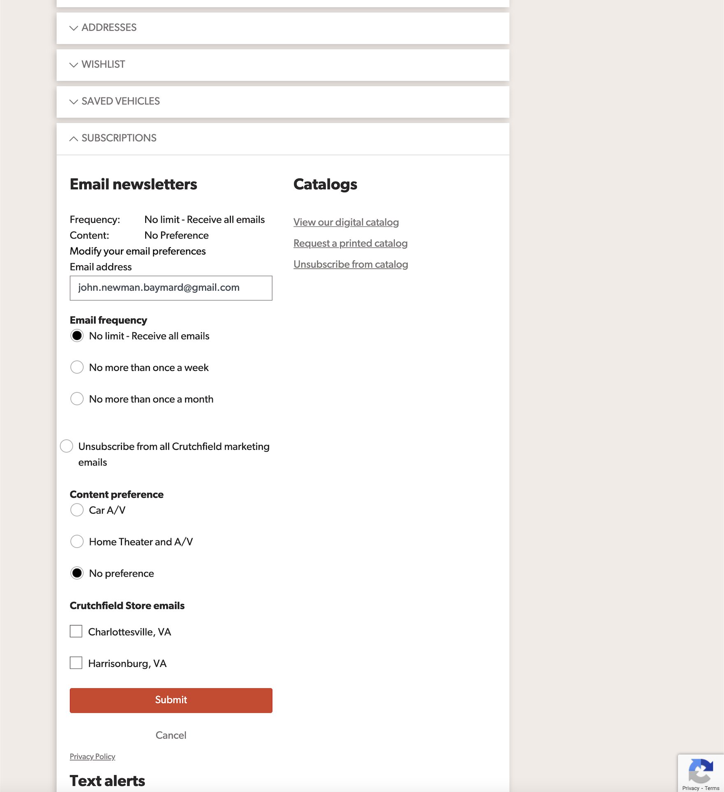Pick Home Theater and A/V option
The height and width of the screenshot is (792, 724).
tap(77, 542)
